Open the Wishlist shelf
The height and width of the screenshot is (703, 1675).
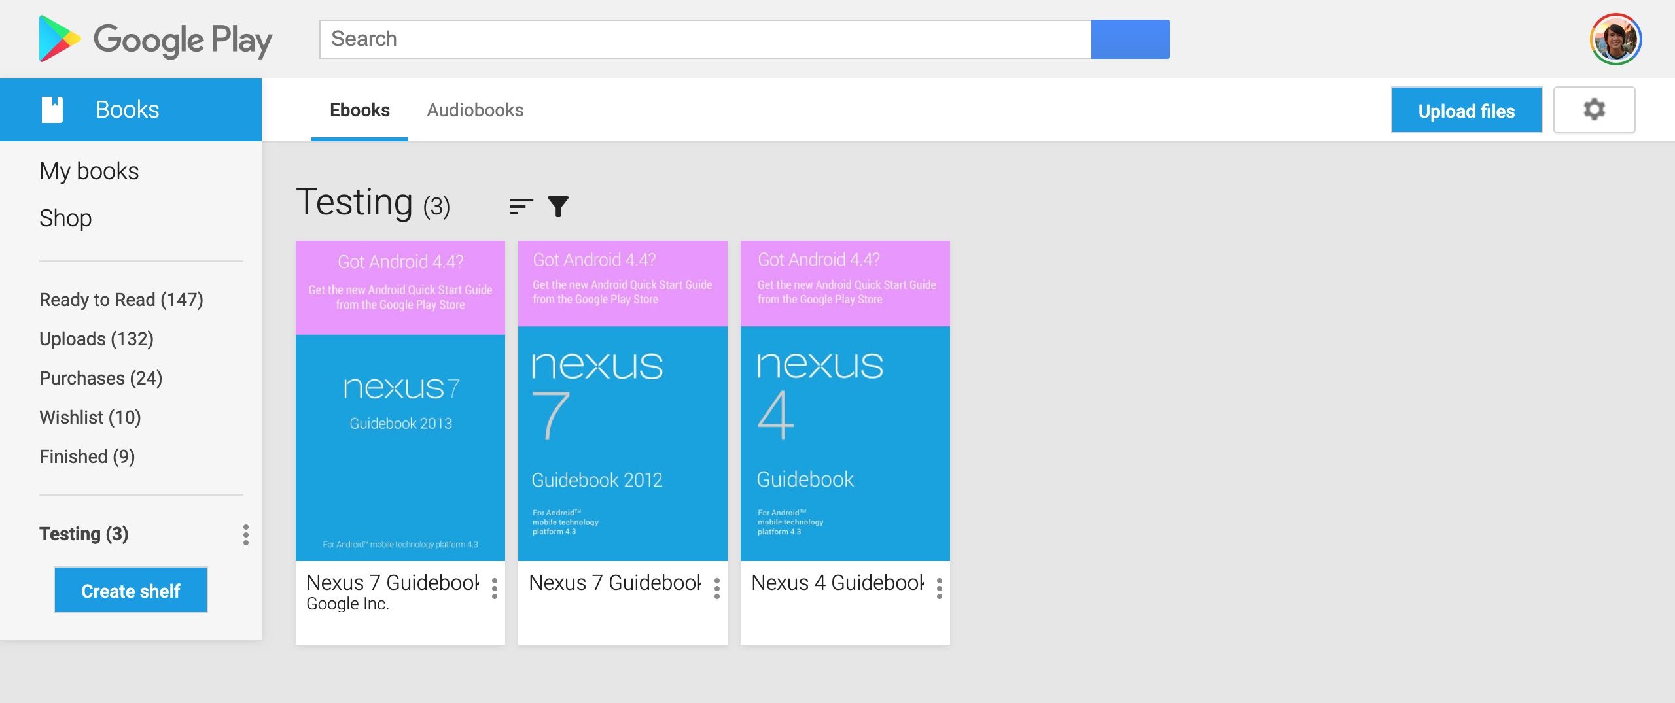(90, 417)
